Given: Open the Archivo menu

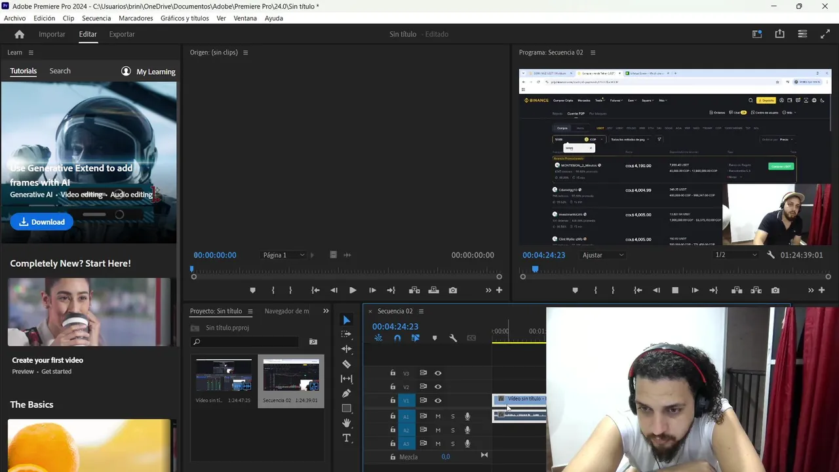Looking at the screenshot, I should click(x=15, y=18).
